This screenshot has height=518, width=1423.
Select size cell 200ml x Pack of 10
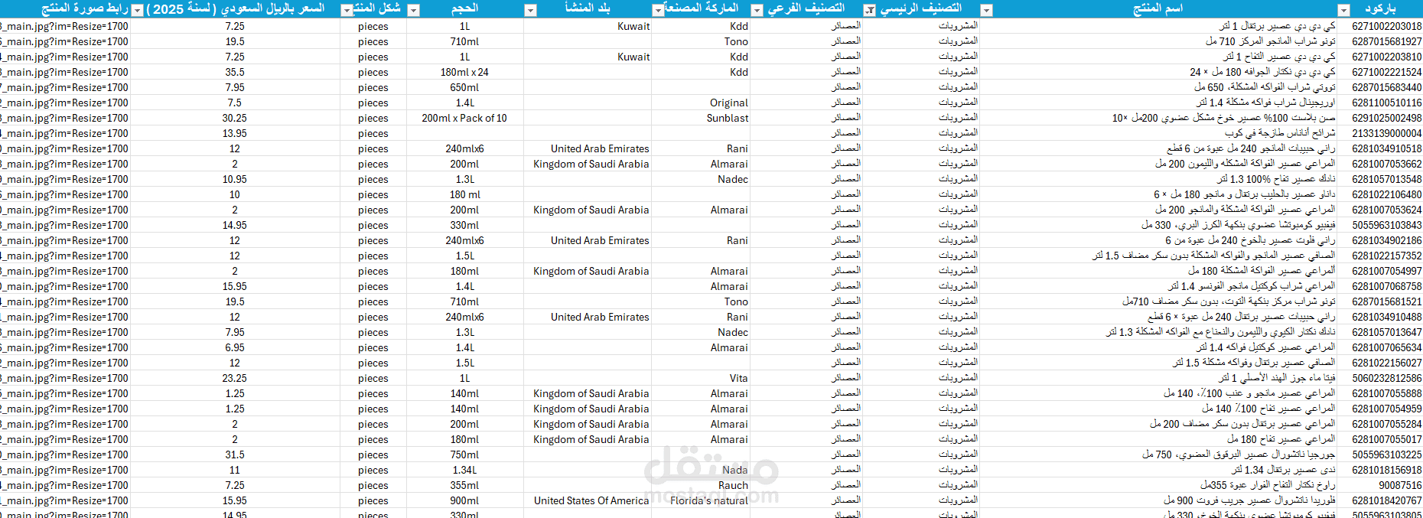point(464,118)
